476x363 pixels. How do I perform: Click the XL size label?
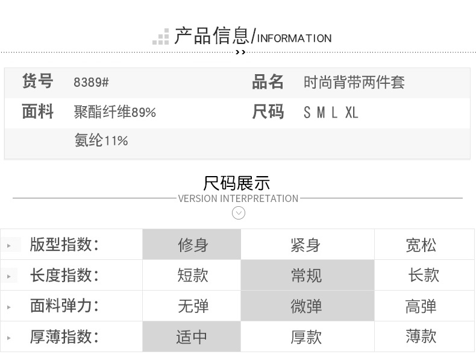[352, 113]
